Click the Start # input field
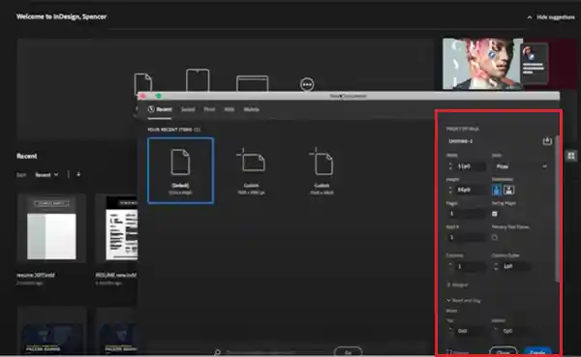This screenshot has width=581, height=357. point(466,237)
